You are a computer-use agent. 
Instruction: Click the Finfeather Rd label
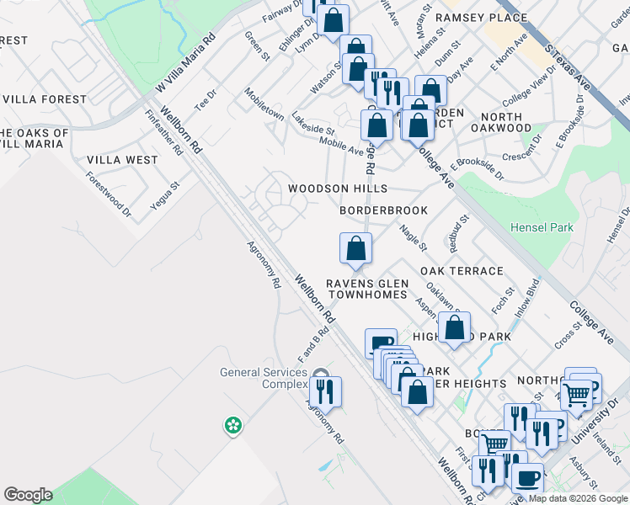pyautogui.click(x=164, y=132)
